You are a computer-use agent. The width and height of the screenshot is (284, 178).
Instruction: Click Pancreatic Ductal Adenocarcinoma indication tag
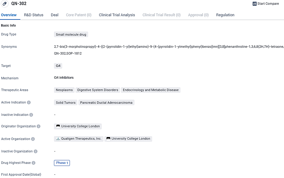tap(106, 103)
